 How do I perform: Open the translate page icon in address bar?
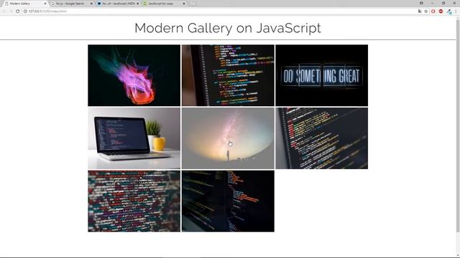pos(420,11)
